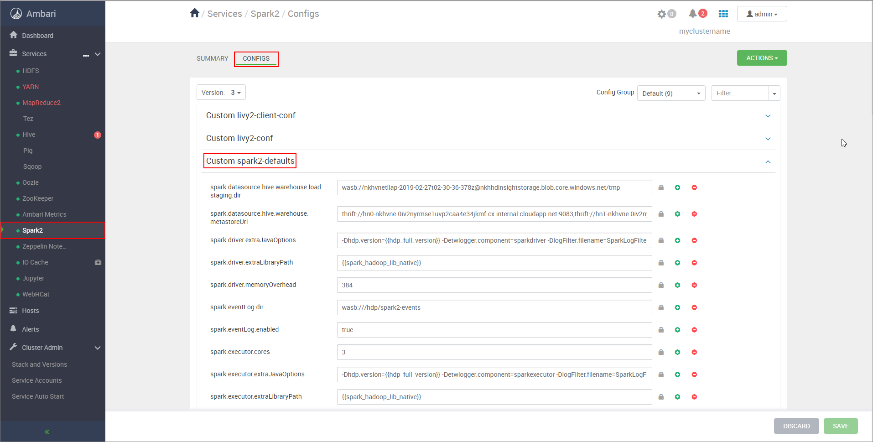Toggle the final lock for spark.driver.memoryOverhead
Screen dimensions: 873x442
(x=661, y=285)
